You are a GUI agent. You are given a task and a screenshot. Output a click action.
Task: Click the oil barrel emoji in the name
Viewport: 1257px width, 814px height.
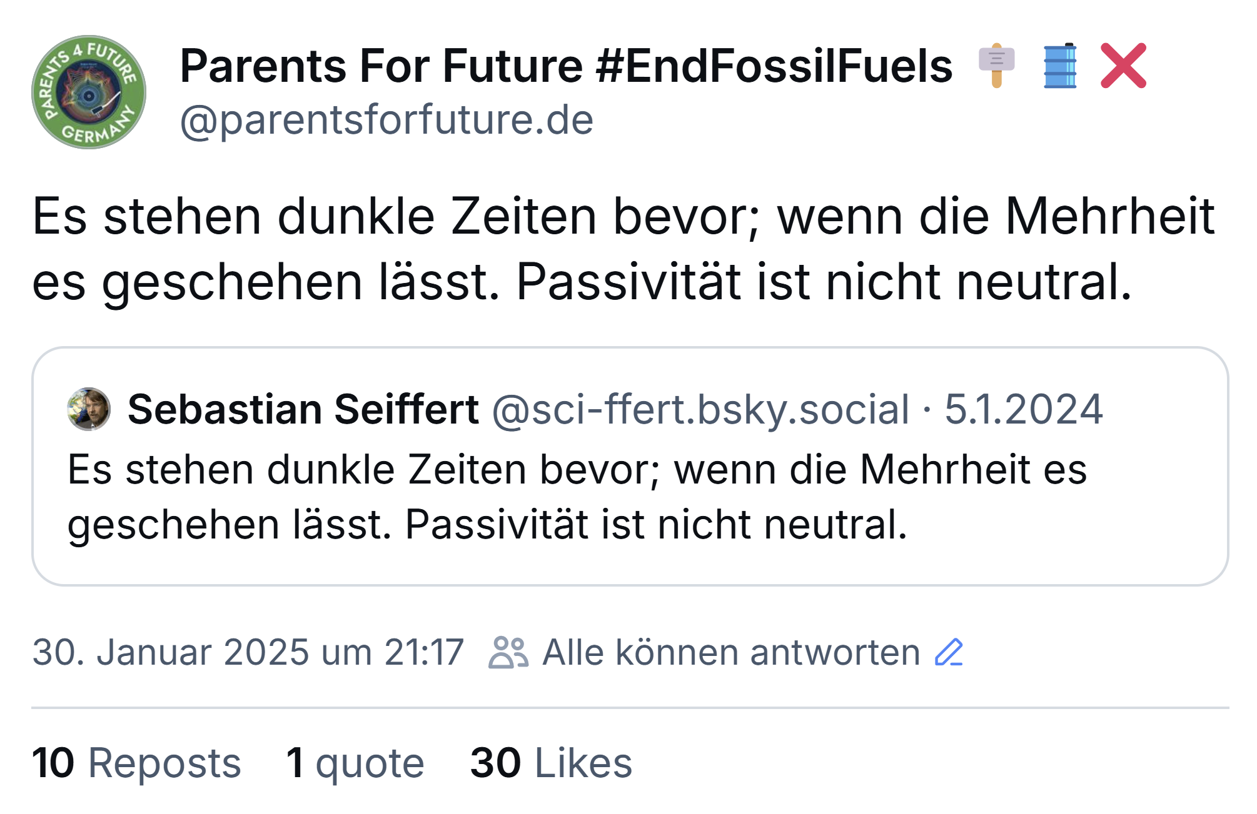click(1060, 66)
